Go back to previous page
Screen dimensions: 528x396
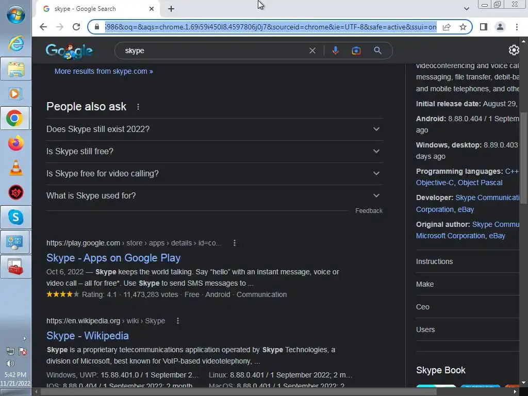[x=43, y=27]
